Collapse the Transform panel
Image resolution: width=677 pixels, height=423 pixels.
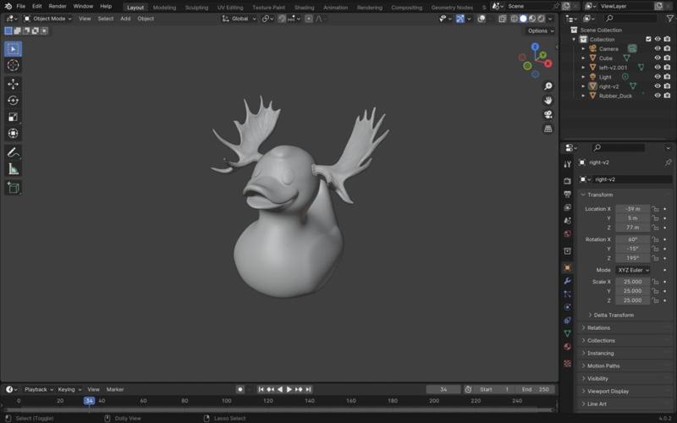600,195
